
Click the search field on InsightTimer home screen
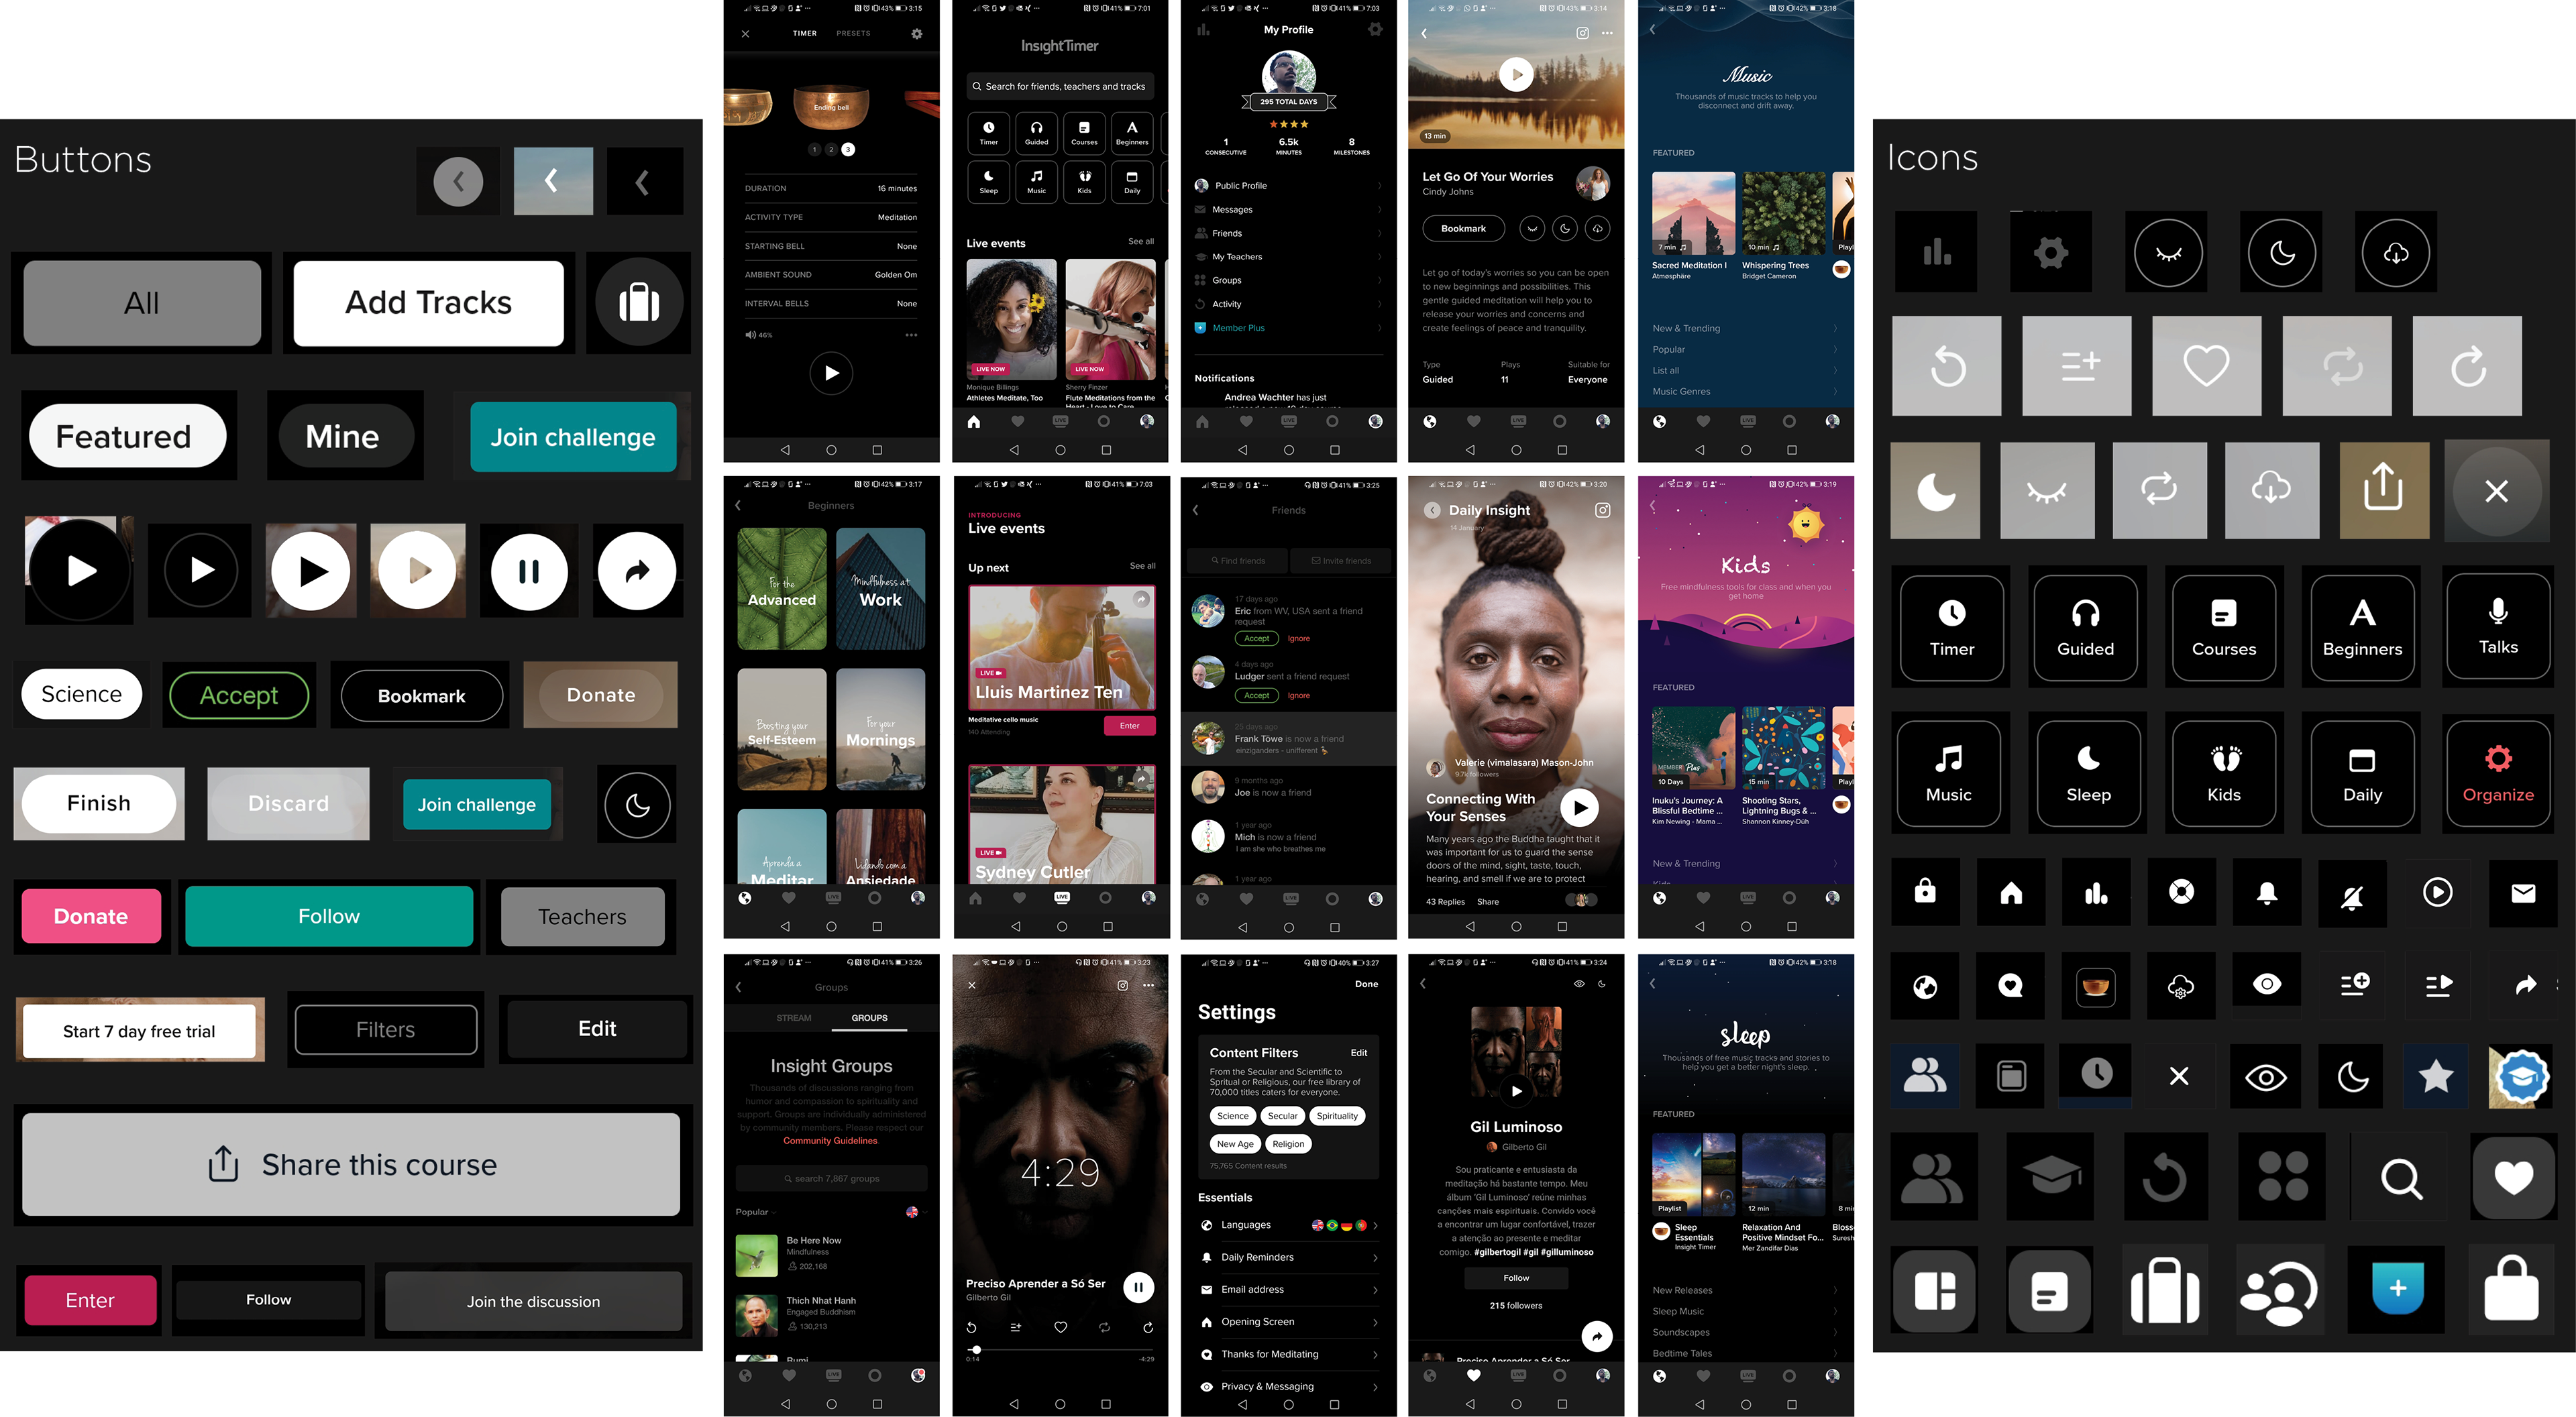click(1060, 87)
